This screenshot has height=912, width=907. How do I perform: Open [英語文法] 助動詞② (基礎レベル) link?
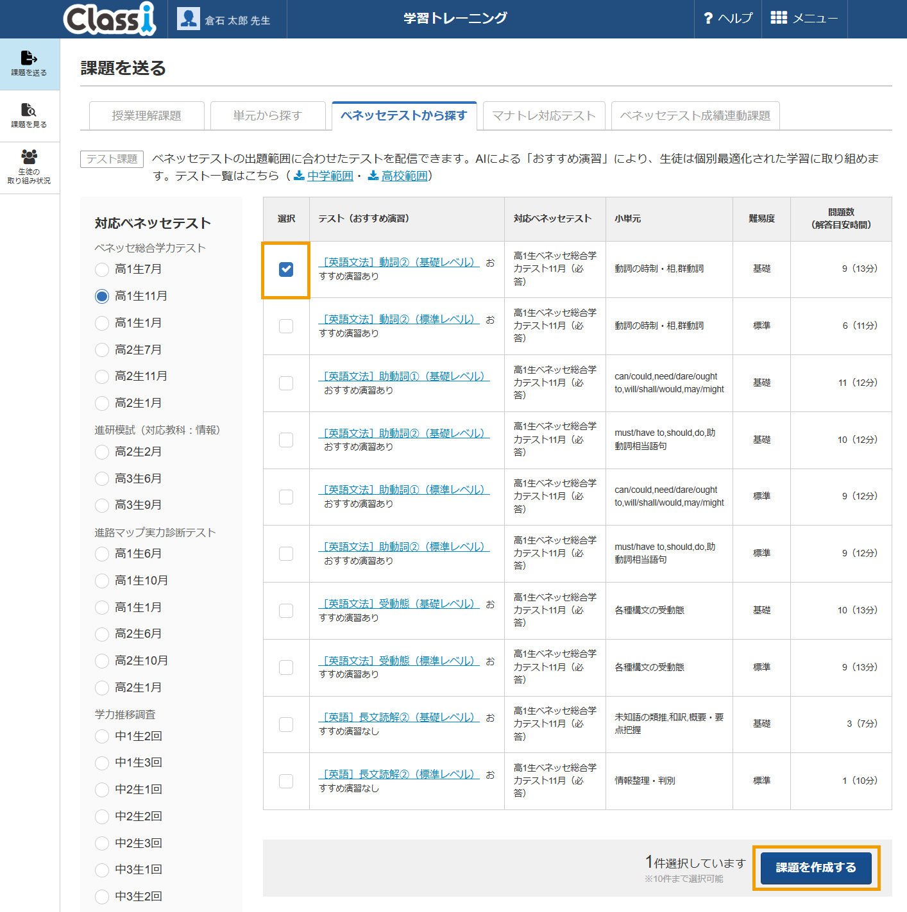[x=404, y=433]
